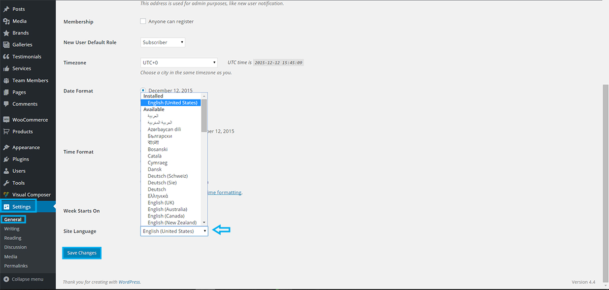Go to General settings submenu
The width and height of the screenshot is (609, 290).
pos(13,220)
